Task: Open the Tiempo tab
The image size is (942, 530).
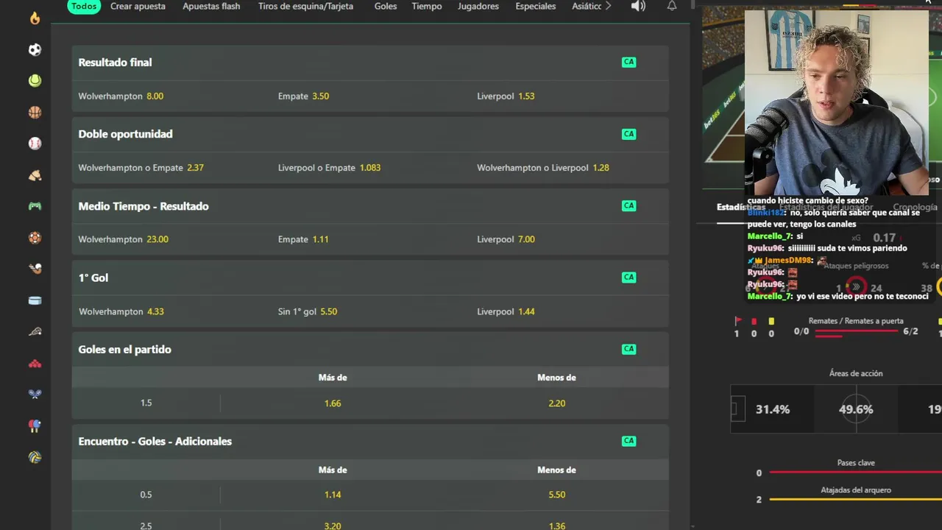Action: coord(427,6)
